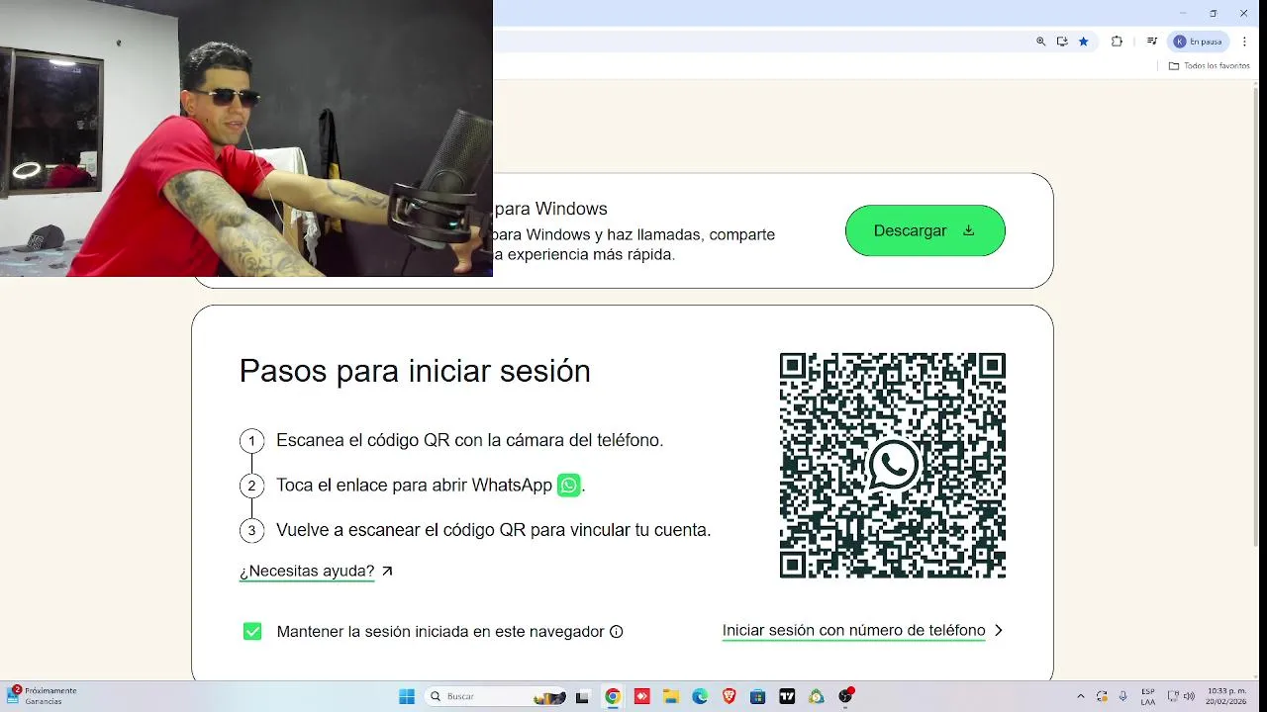This screenshot has width=1267, height=712.
Task: Click the arrow icon beside '¿Necesitas ayuda?'
Action: pyautogui.click(x=387, y=571)
